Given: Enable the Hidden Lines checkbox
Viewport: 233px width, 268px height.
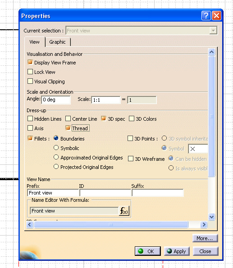Looking at the screenshot, I should (x=30, y=118).
